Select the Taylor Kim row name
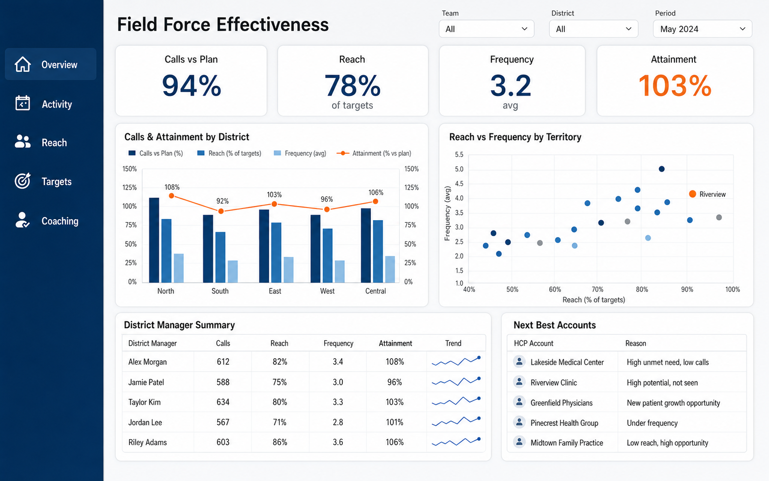 coord(144,402)
